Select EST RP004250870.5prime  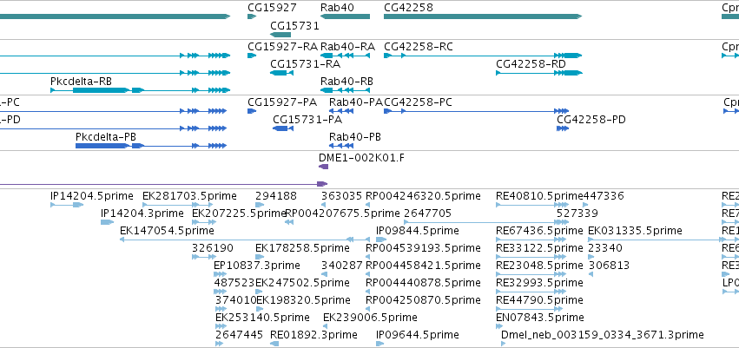[367, 309]
